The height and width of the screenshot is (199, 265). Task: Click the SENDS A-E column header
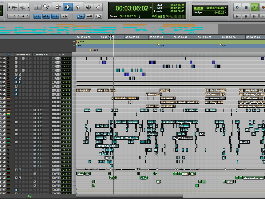click(42, 54)
